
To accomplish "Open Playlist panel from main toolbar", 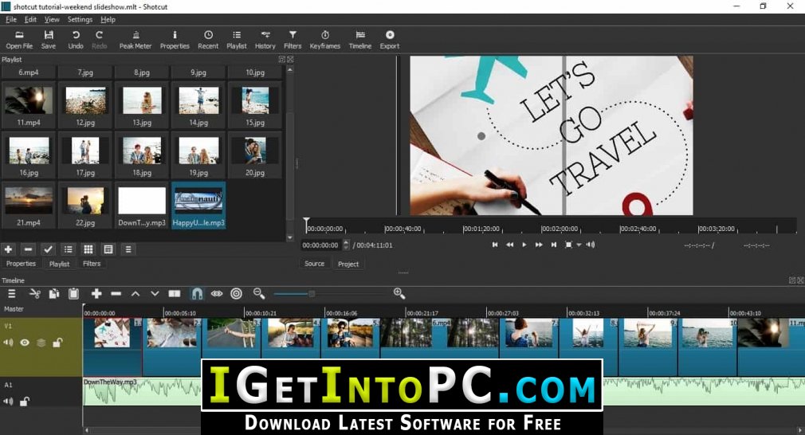I will (x=237, y=40).
